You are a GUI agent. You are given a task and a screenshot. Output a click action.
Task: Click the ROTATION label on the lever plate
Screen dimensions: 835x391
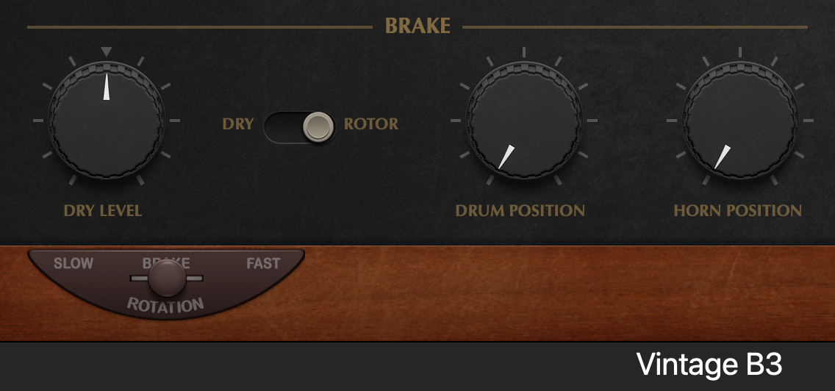(165, 306)
